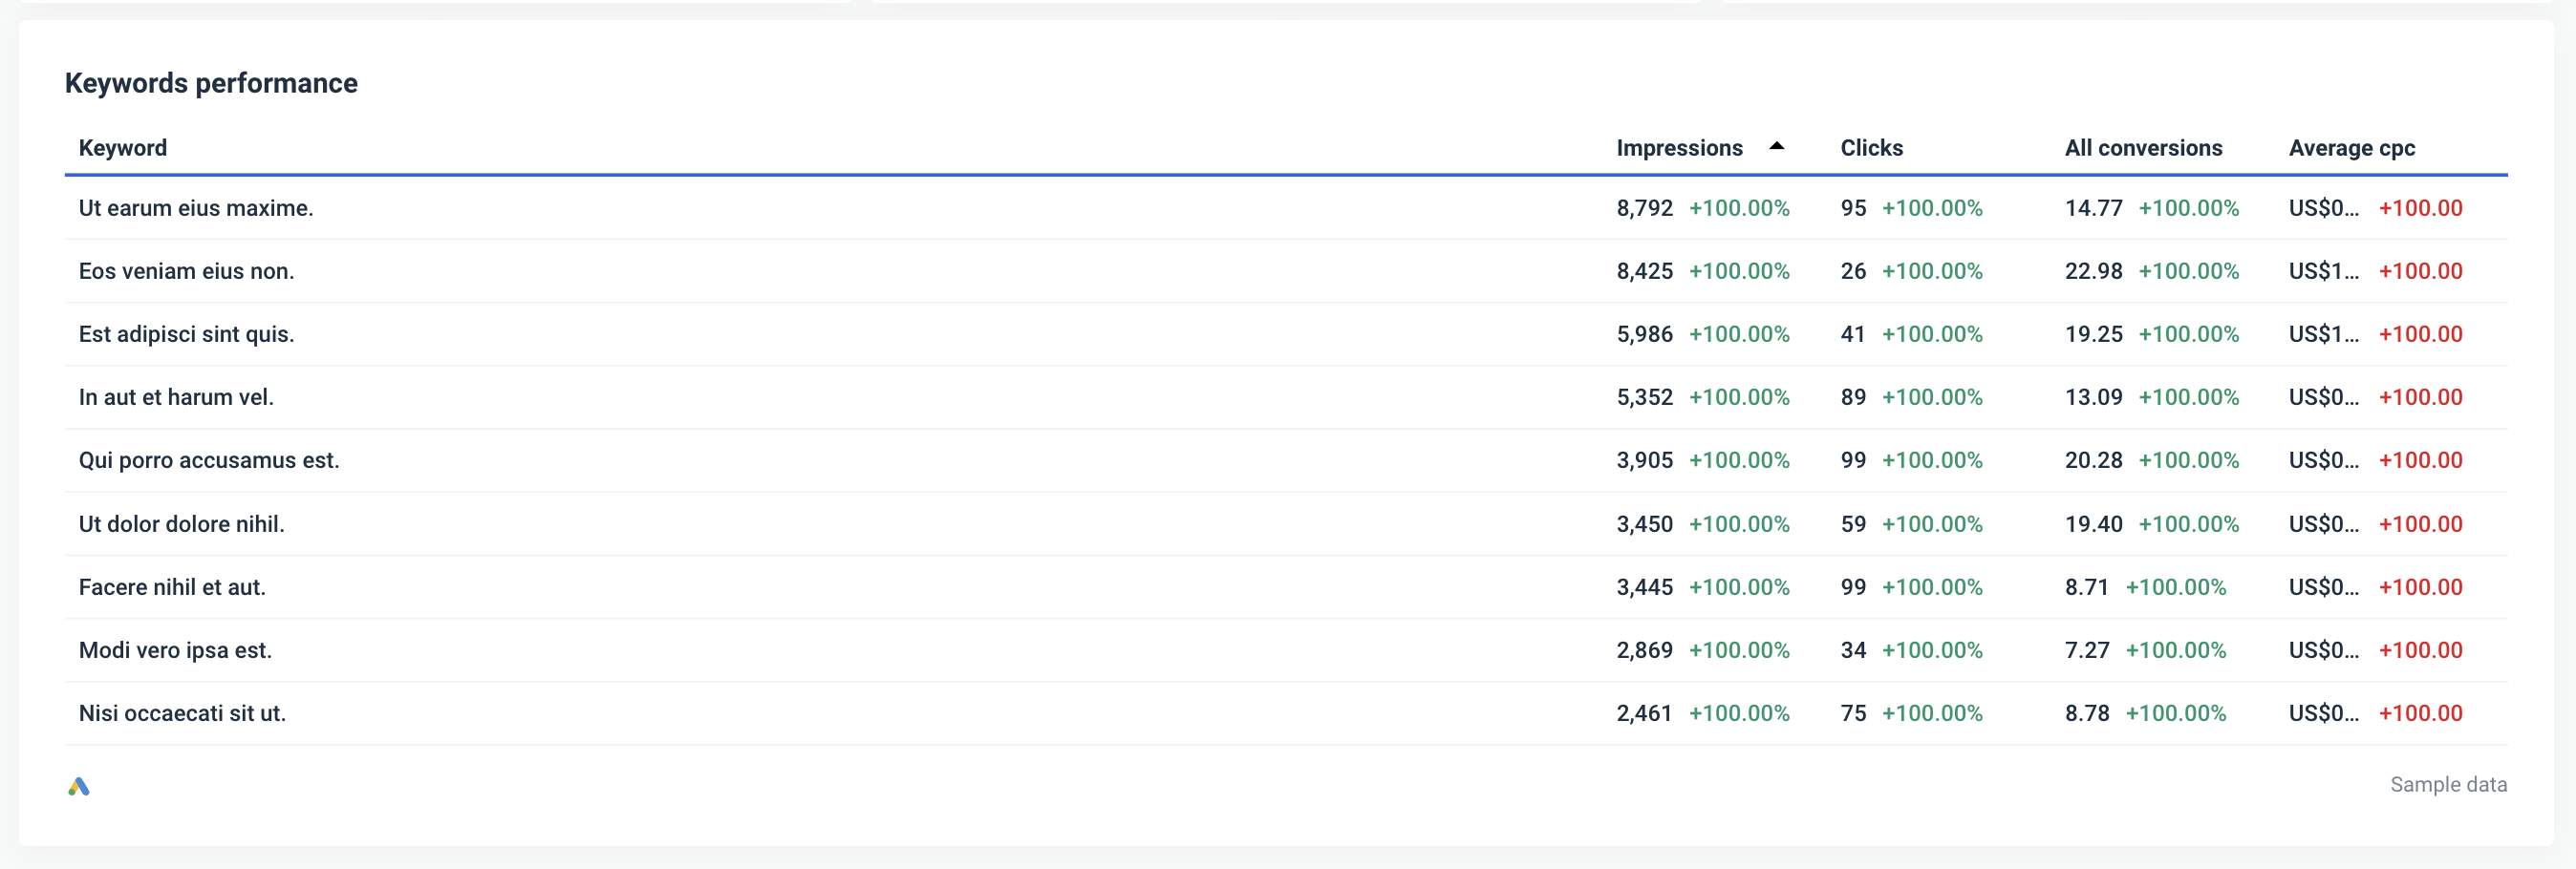Select keyword 'Ut earum eius maxime.'
The width and height of the screenshot is (2576, 869).
196,208
